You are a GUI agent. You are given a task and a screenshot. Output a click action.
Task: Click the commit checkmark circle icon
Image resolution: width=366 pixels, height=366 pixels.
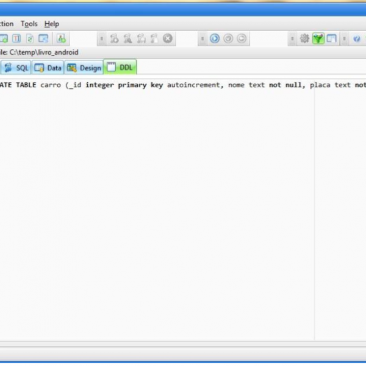(x=228, y=38)
